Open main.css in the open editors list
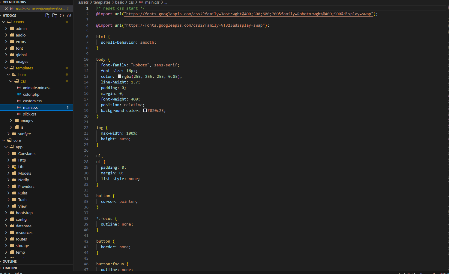Screen dimensions: 449x274 point(37,9)
